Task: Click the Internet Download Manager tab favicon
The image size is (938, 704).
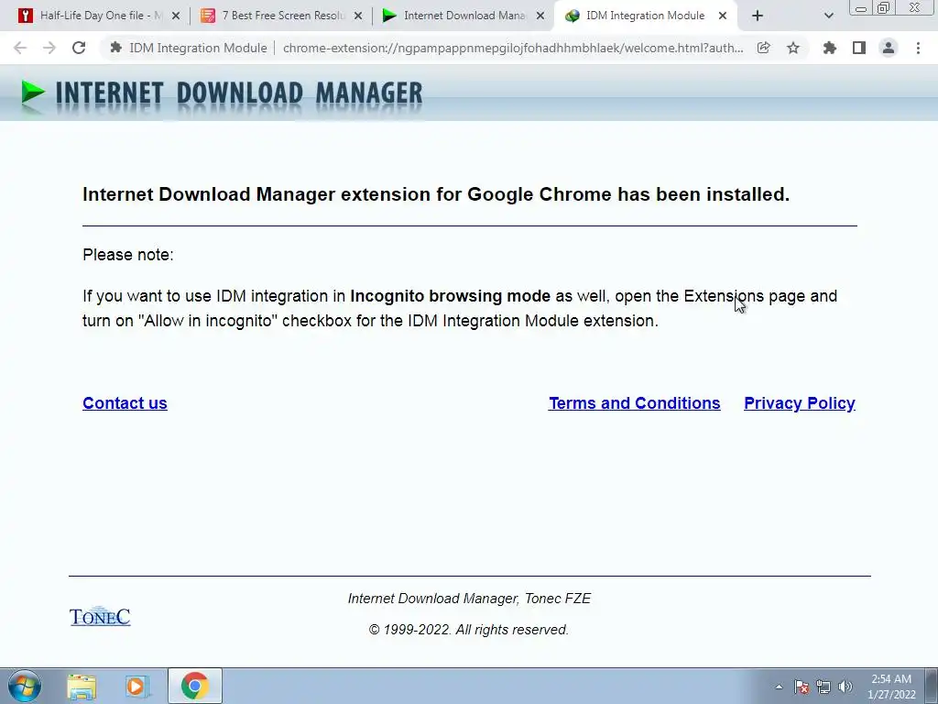Action: tap(389, 16)
